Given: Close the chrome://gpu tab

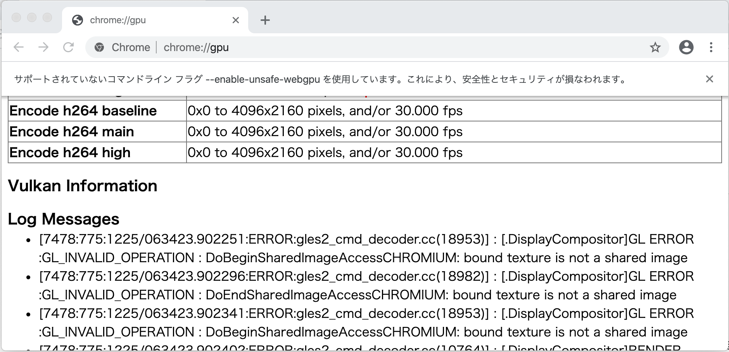Looking at the screenshot, I should tap(236, 20).
